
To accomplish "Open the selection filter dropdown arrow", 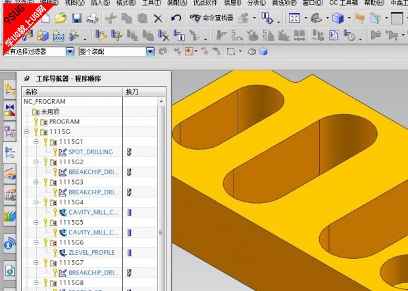I will (x=70, y=51).
